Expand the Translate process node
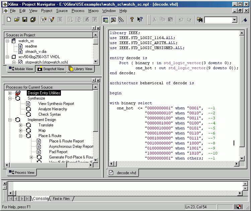This screenshot has width=251, height=211. pyautogui.click(x=20, y=125)
